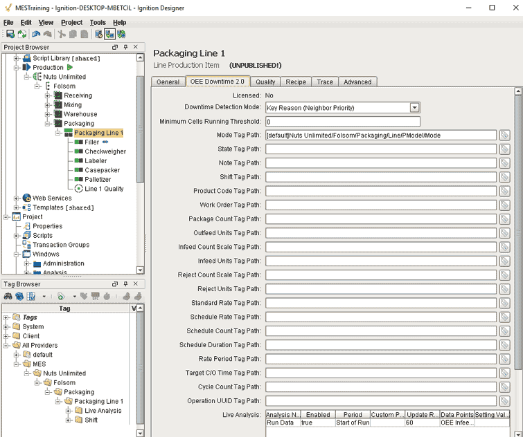Screen dimensions: 523x437
Task: Click the Run Data row in Live Analysis table
Action: (x=388, y=422)
